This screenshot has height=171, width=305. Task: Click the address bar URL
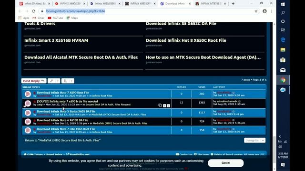click(x=75, y=11)
